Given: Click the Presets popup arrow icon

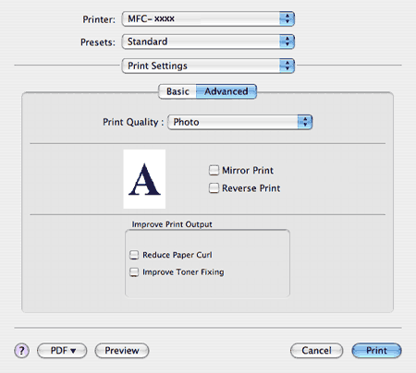Looking at the screenshot, I should pyautogui.click(x=287, y=42).
